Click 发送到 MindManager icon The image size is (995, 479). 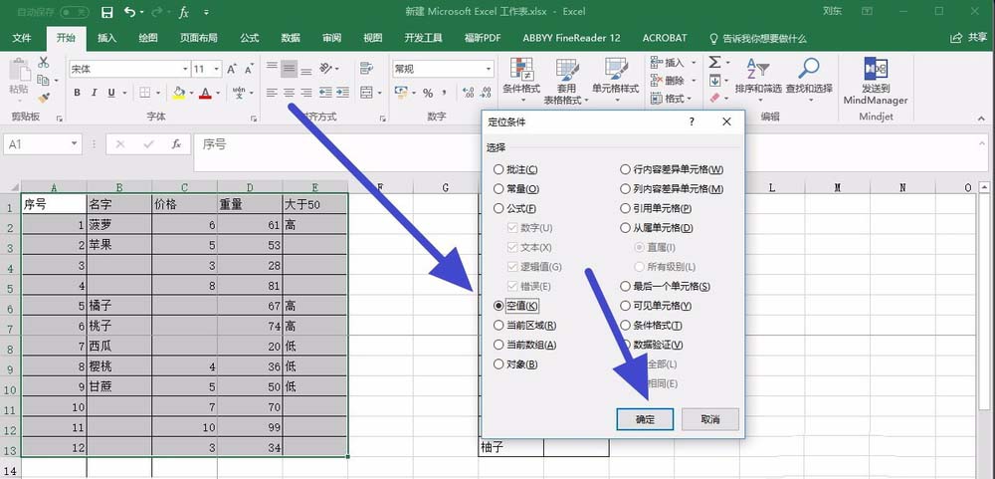(876, 68)
